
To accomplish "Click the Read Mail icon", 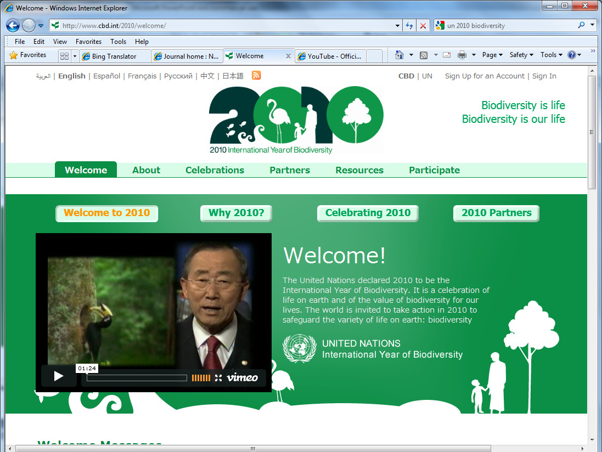I will coord(447,55).
